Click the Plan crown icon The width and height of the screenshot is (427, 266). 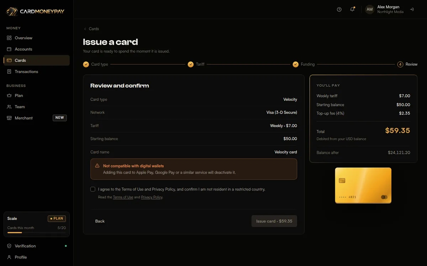pos(9,95)
